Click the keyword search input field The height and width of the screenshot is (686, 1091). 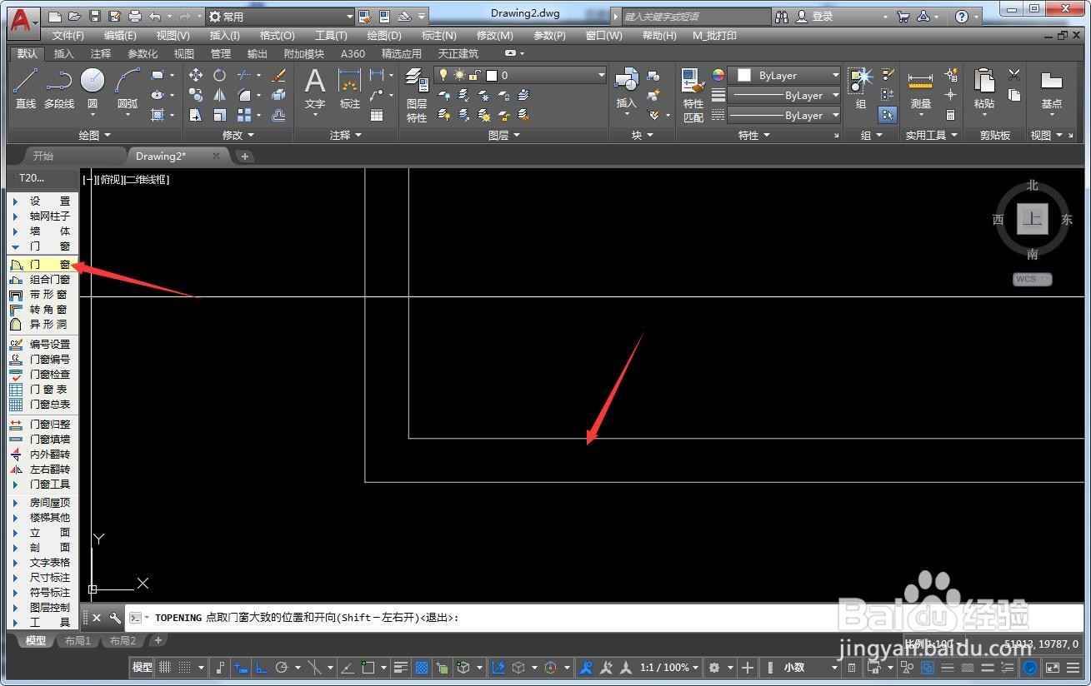[x=695, y=17]
